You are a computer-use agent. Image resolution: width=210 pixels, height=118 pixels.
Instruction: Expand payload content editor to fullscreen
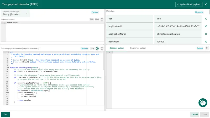[102, 19]
